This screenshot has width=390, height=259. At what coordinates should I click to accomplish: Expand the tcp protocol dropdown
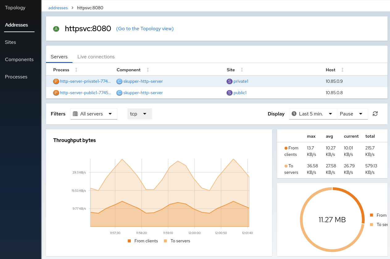pos(139,114)
